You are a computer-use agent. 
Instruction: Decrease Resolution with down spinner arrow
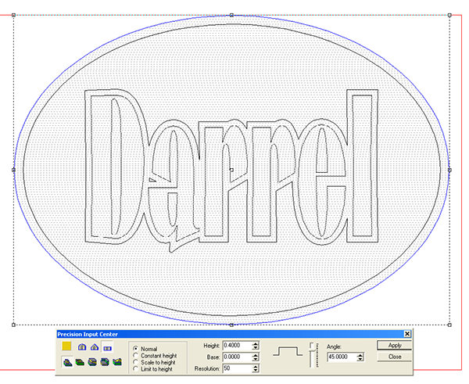(x=255, y=371)
